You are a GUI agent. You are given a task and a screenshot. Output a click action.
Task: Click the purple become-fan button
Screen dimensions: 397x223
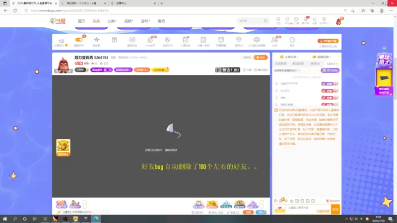pos(330,70)
